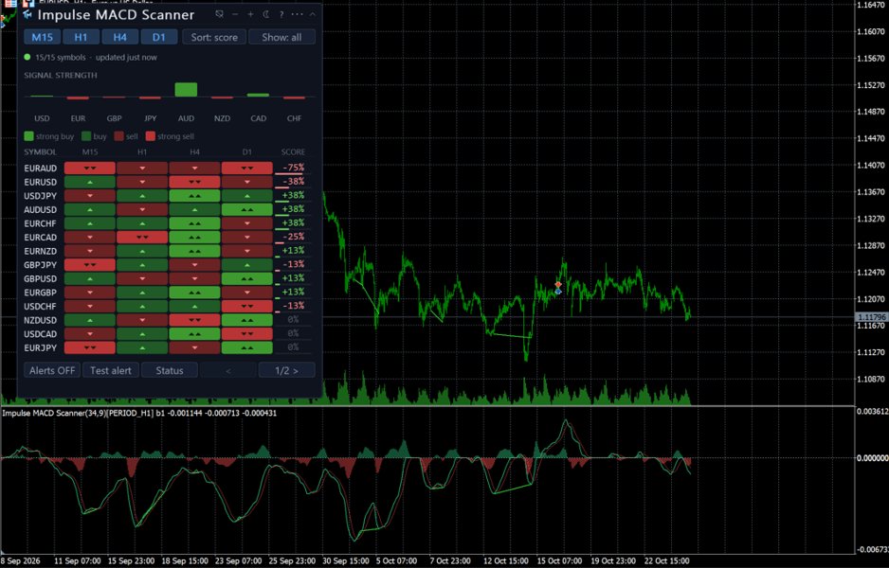This screenshot has width=889, height=568.
Task: Click the Test alert button
Action: [x=111, y=370]
